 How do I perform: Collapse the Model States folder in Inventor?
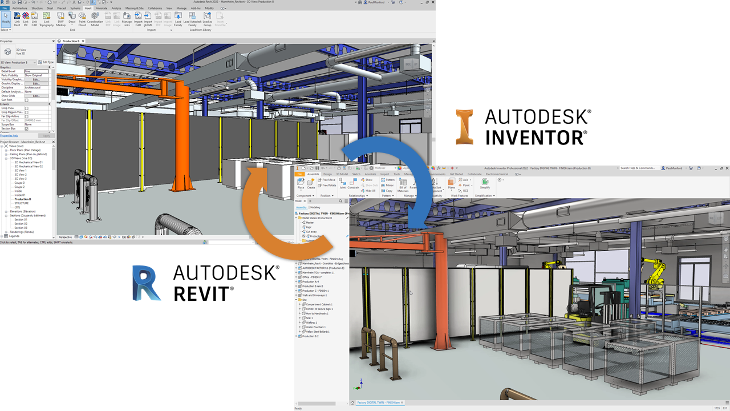click(297, 217)
